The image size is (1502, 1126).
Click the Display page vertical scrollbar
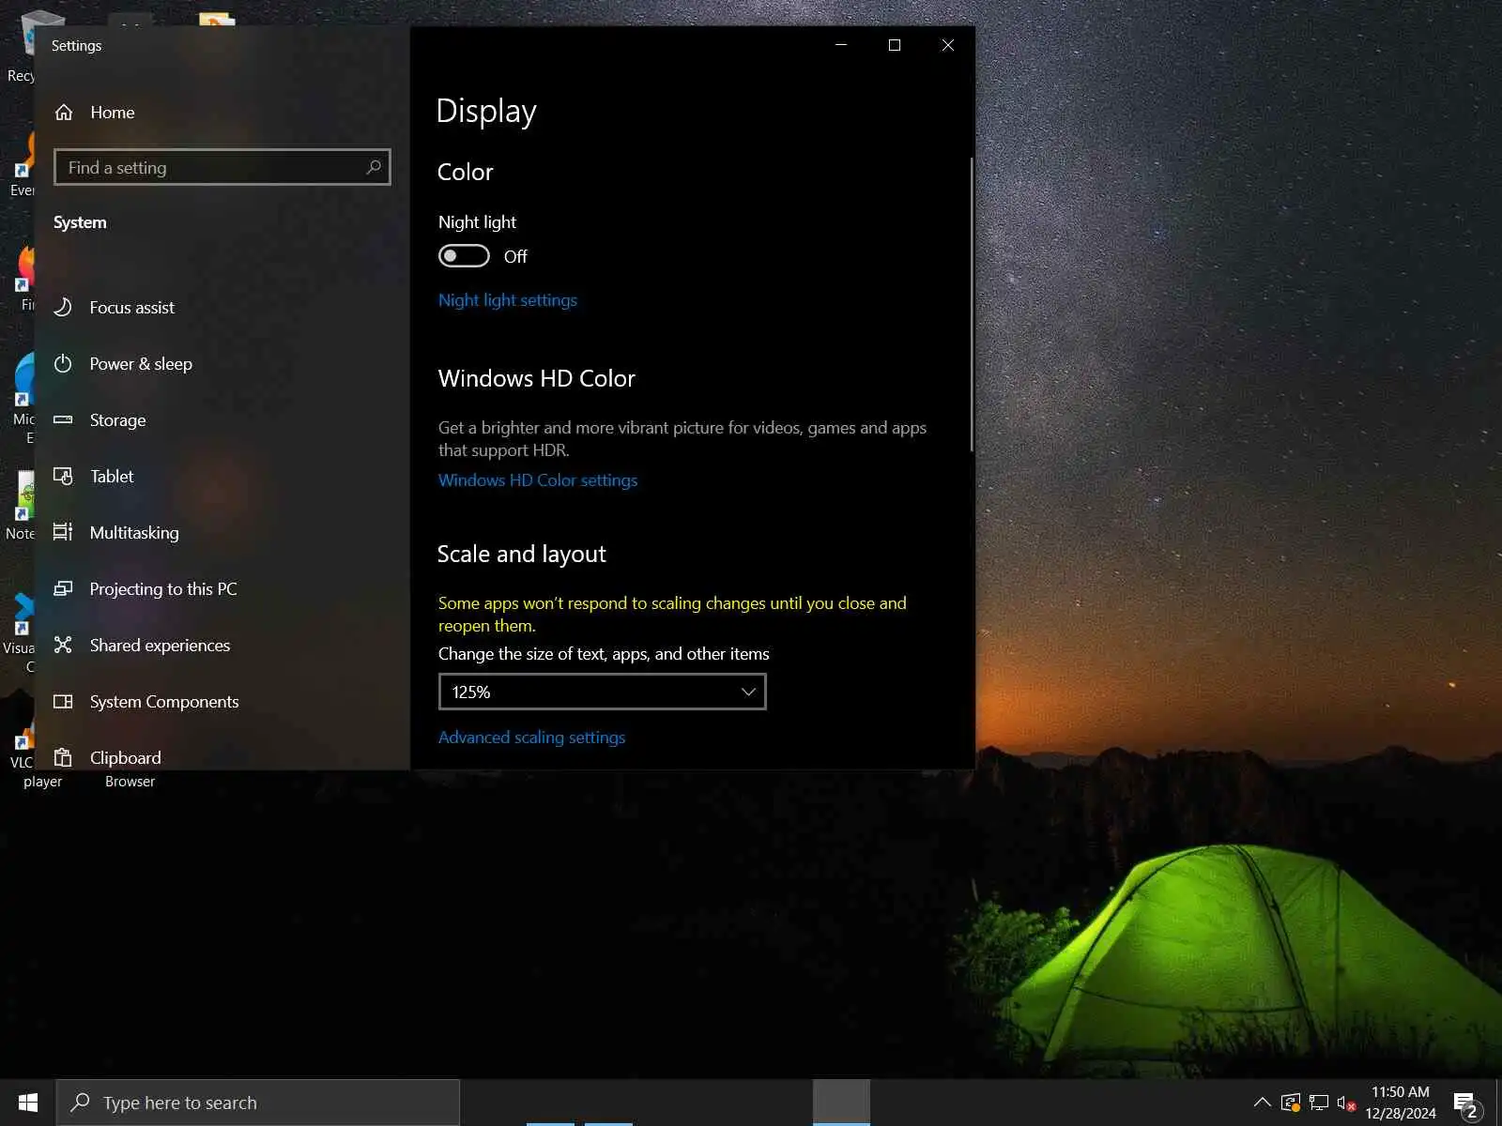(972, 305)
